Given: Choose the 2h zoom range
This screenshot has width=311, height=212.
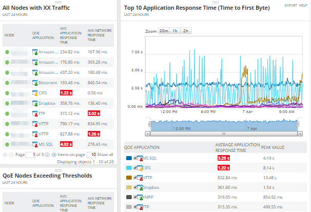Looking at the screenshot, I should 185,31.
